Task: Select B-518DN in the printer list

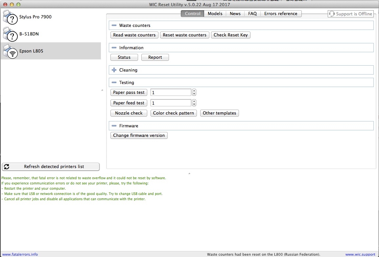Action: coord(51,34)
